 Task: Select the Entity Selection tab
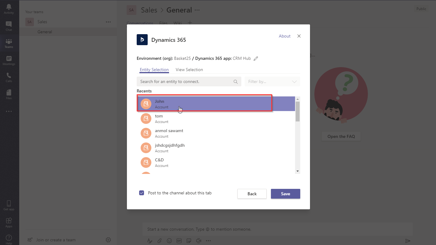point(154,70)
